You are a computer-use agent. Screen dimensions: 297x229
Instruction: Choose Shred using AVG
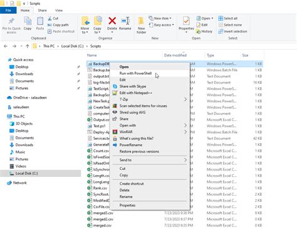150,112
